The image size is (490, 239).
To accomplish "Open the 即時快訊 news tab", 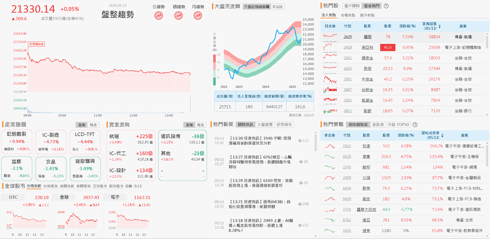I will point(245,124).
